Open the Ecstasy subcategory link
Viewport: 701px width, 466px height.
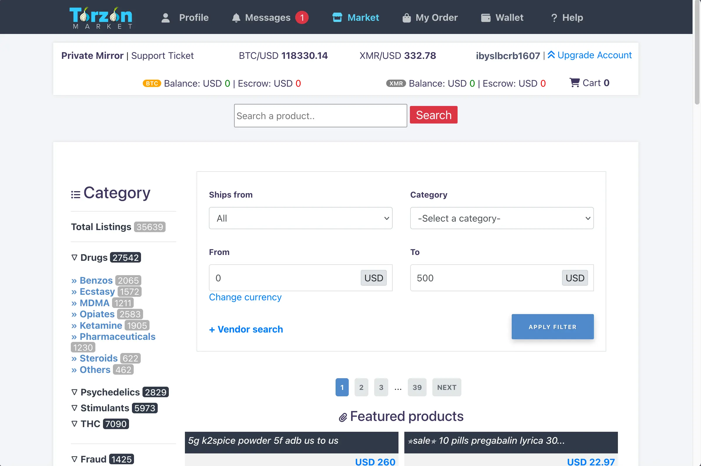97,292
